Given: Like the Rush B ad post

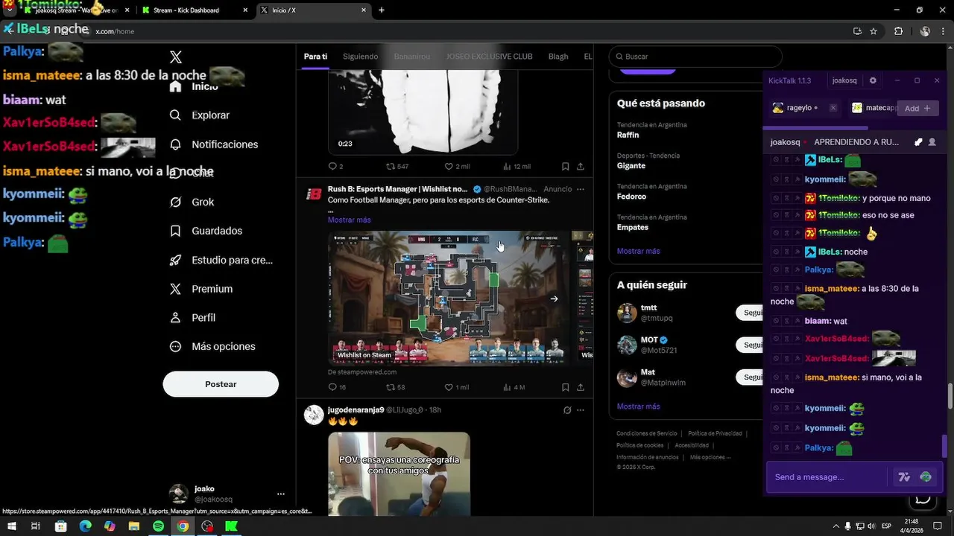Looking at the screenshot, I should pyautogui.click(x=456, y=387).
